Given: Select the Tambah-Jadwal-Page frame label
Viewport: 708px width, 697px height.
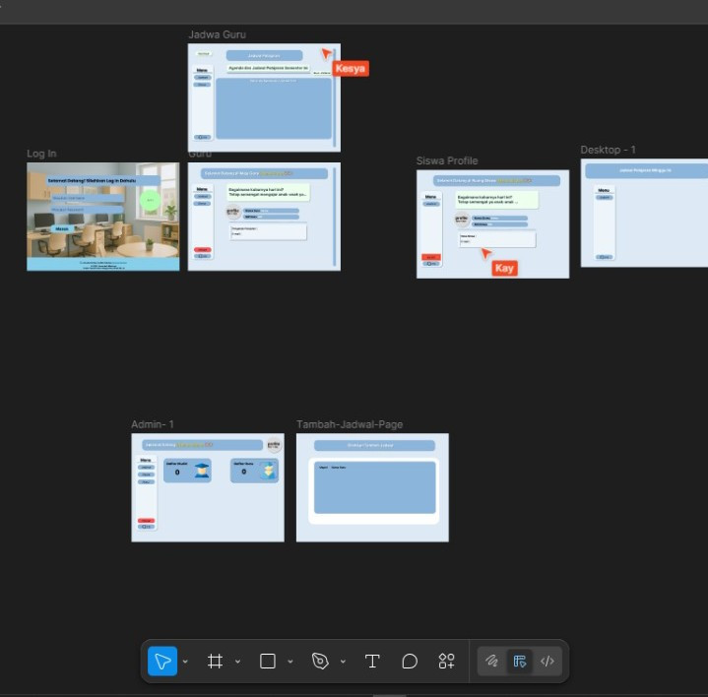Looking at the screenshot, I should (350, 424).
